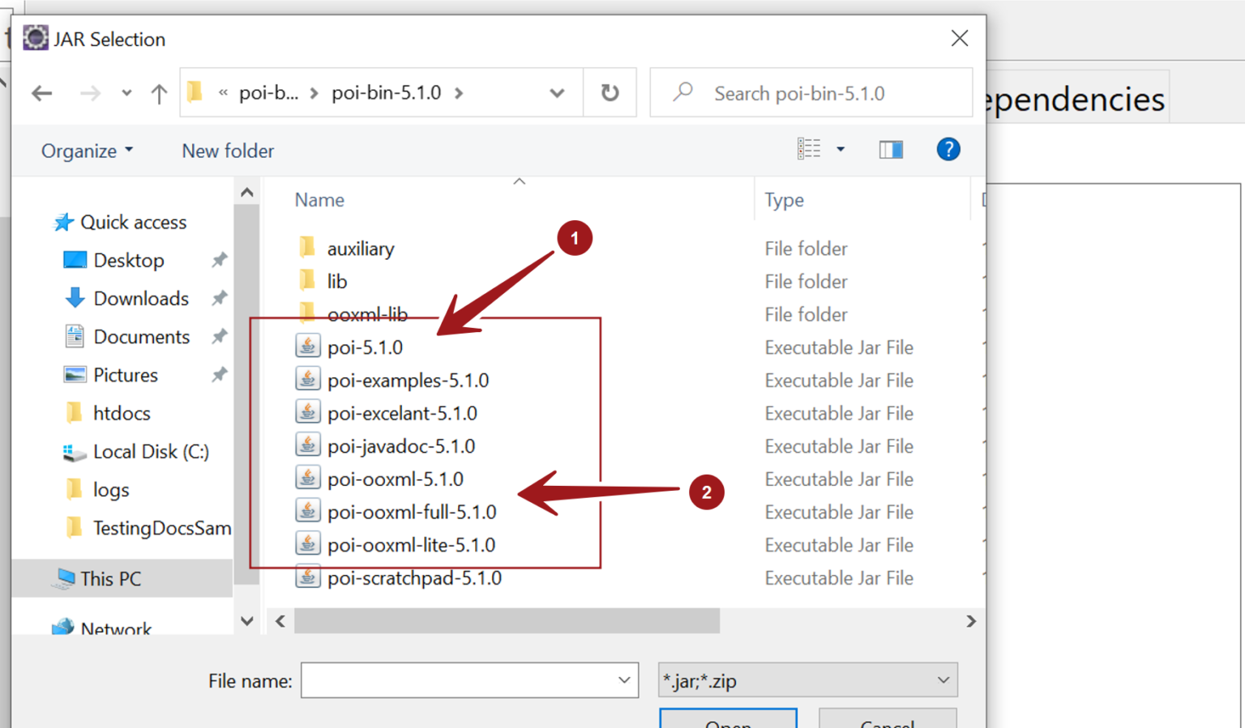Open the Organize dropdown menu

[x=86, y=151]
